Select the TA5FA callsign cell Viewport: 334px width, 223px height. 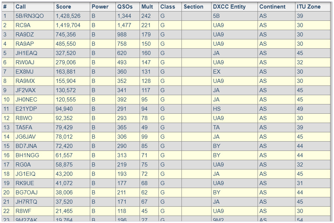click(x=24, y=127)
